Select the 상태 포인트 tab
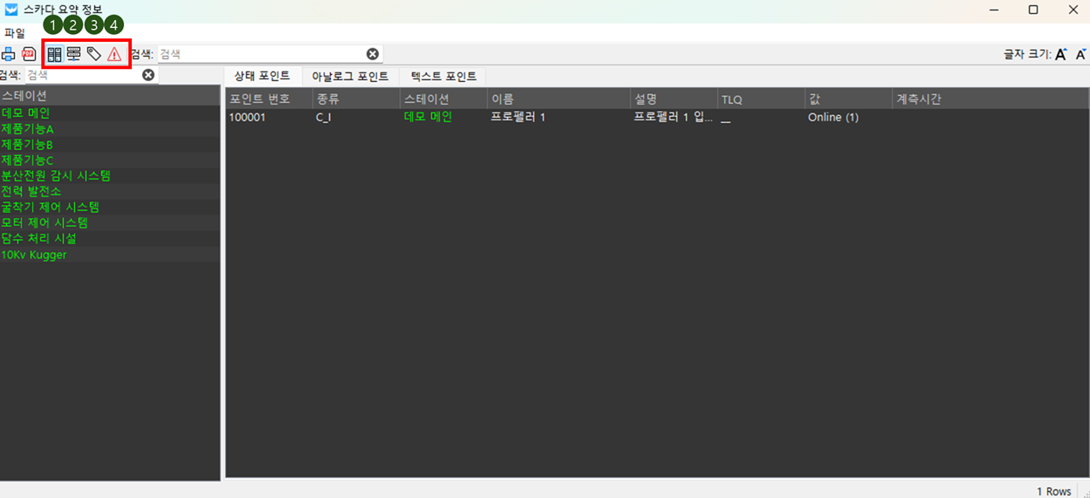 262,76
